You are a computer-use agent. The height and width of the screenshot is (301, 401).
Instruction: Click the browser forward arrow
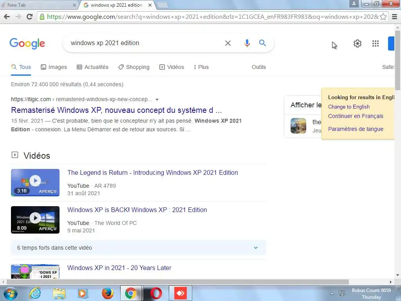click(x=18, y=16)
